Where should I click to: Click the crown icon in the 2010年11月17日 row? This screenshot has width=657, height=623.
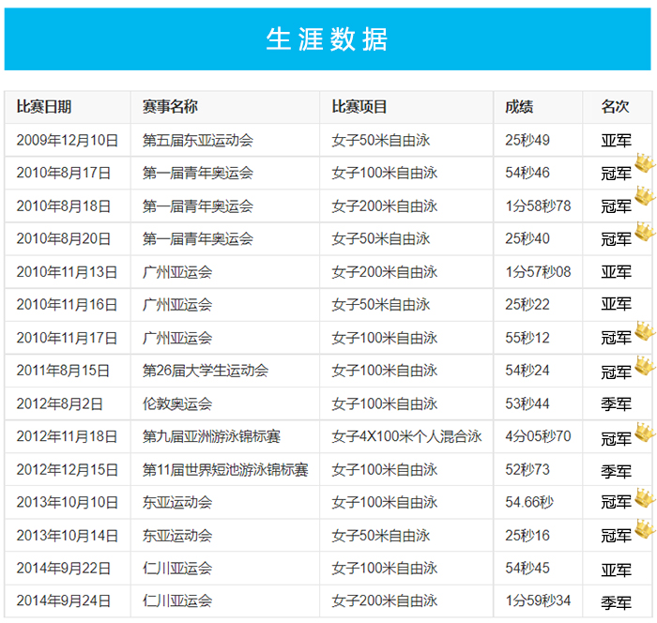pyautogui.click(x=644, y=329)
